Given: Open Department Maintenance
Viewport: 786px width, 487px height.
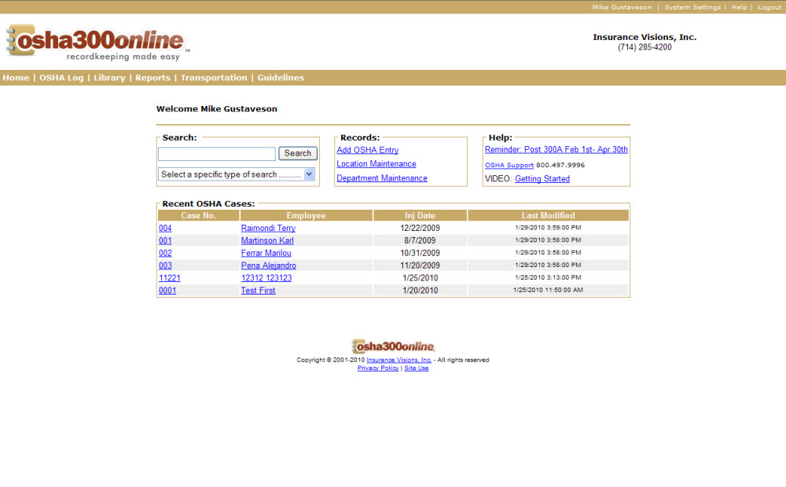Looking at the screenshot, I should pyautogui.click(x=381, y=178).
